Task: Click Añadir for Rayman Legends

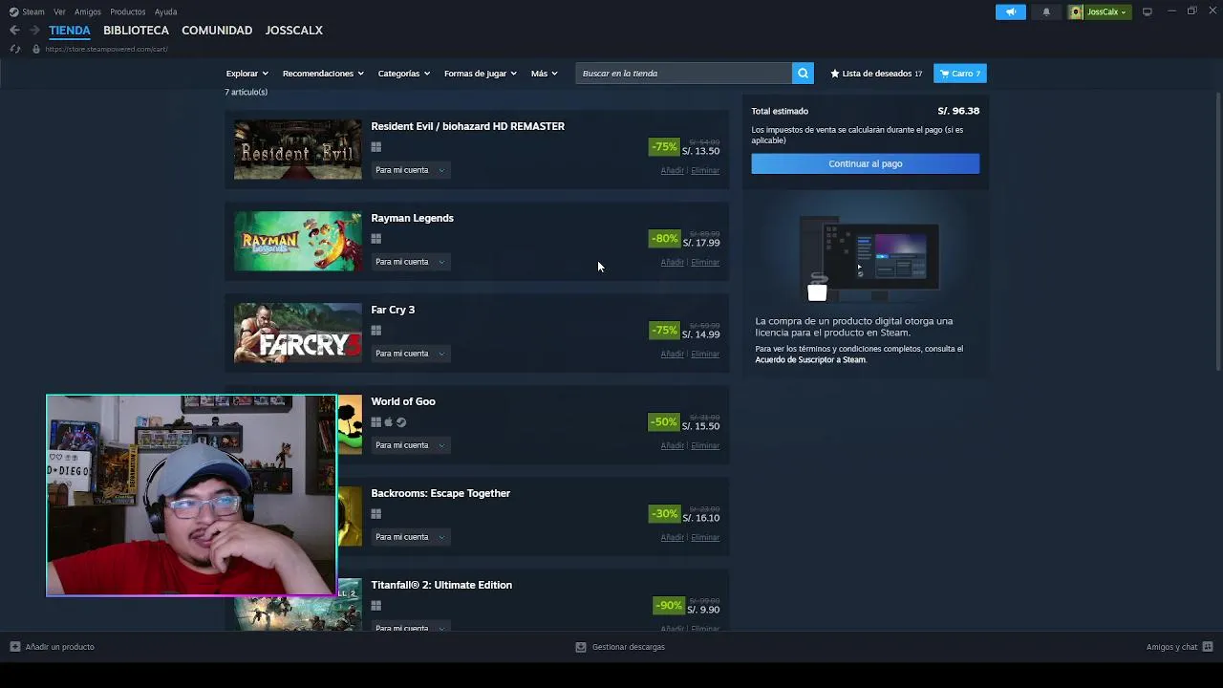Action: [673, 262]
